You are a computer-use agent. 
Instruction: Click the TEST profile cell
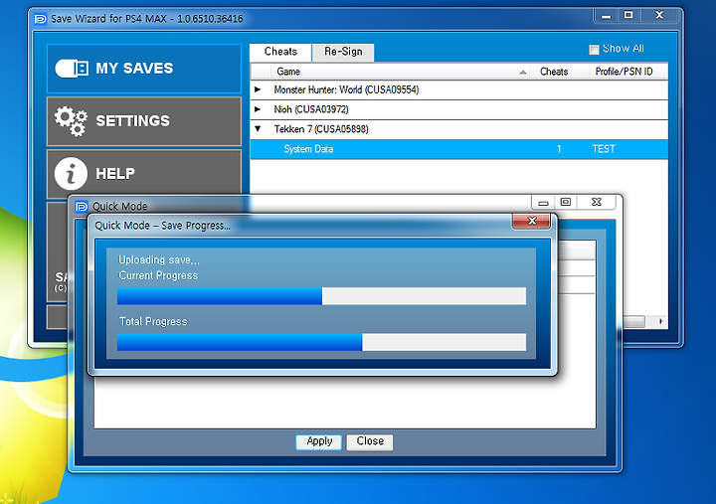604,149
